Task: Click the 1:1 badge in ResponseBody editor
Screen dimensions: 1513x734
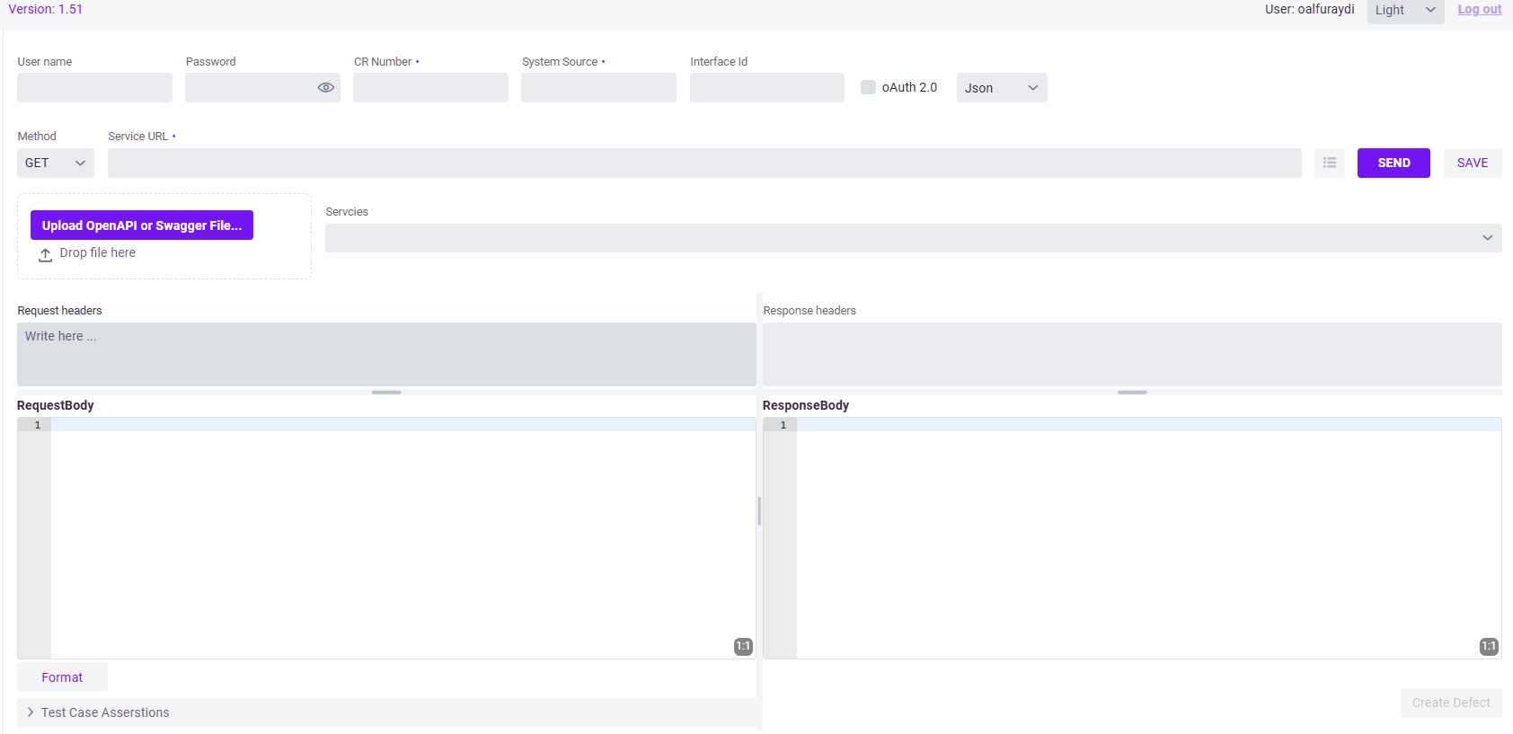Action: 1488,646
